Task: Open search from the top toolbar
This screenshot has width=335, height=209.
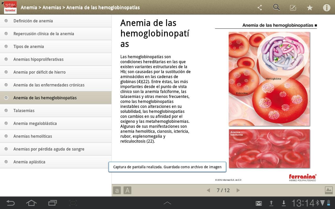Action: point(276,8)
